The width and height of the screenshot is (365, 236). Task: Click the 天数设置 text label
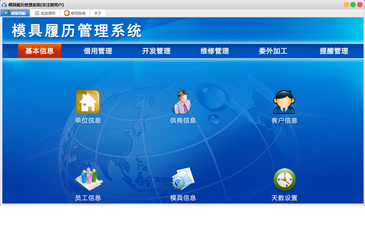284,198
